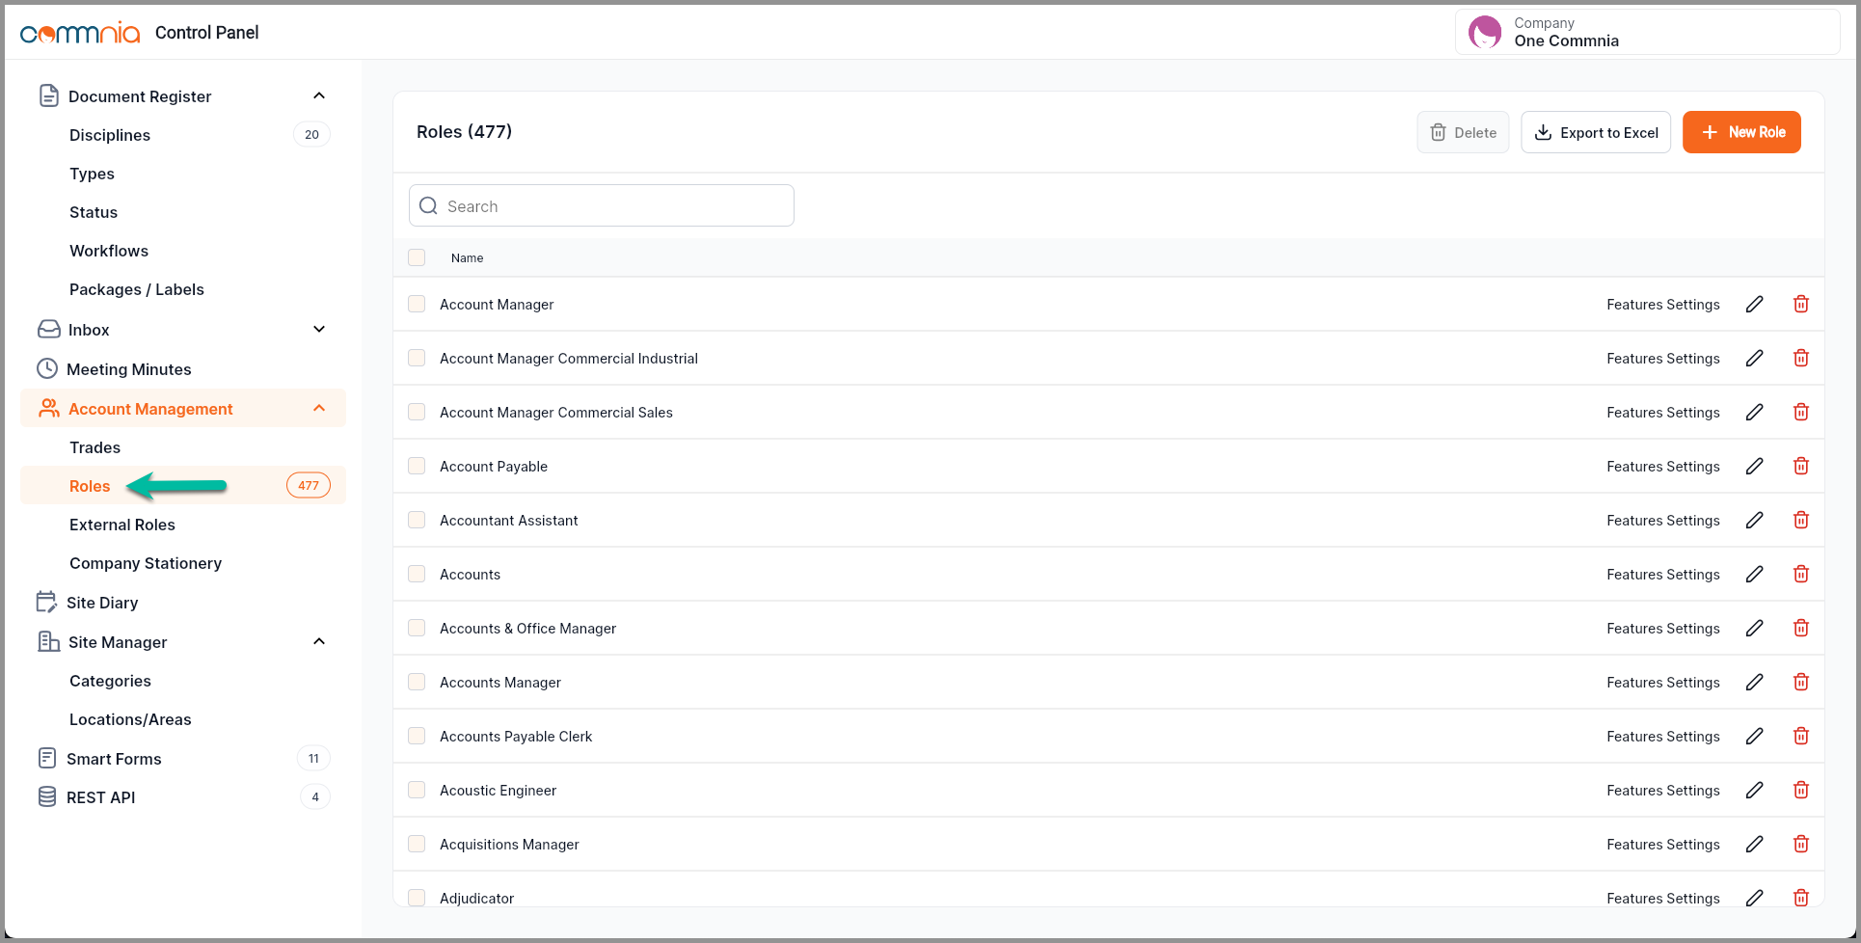This screenshot has width=1861, height=943.
Task: Collapse the Site Manager section
Action: point(319,641)
